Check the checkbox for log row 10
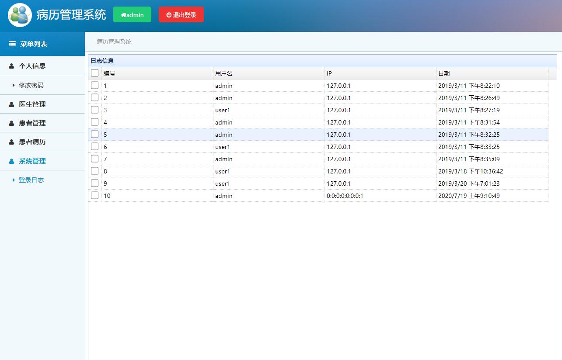The height and width of the screenshot is (360, 562). (x=94, y=195)
